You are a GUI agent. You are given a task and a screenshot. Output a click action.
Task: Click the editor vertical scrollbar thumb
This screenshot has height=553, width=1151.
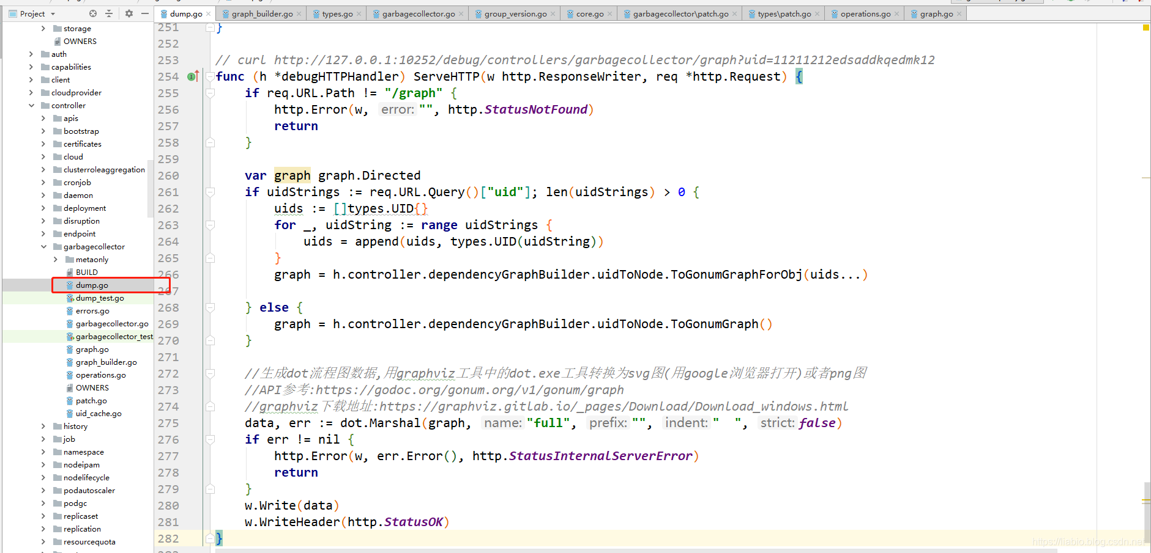pos(1147,512)
